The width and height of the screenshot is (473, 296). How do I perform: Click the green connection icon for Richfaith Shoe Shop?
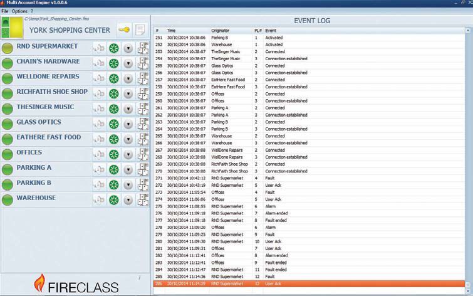(x=114, y=93)
